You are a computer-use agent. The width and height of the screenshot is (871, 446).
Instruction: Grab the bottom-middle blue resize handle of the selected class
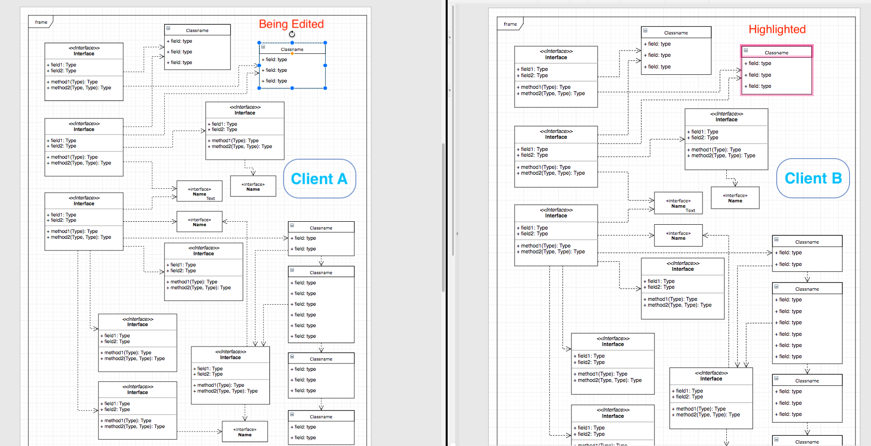292,88
